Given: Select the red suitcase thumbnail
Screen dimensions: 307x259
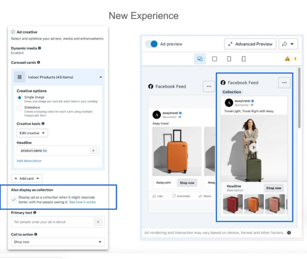Looking at the screenshot, I should (x=233, y=204).
